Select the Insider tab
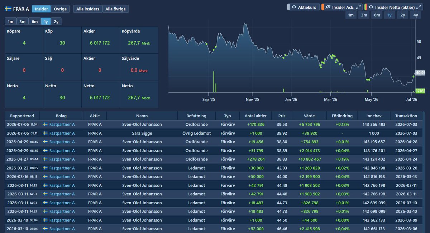430x233 pixels. click(41, 9)
